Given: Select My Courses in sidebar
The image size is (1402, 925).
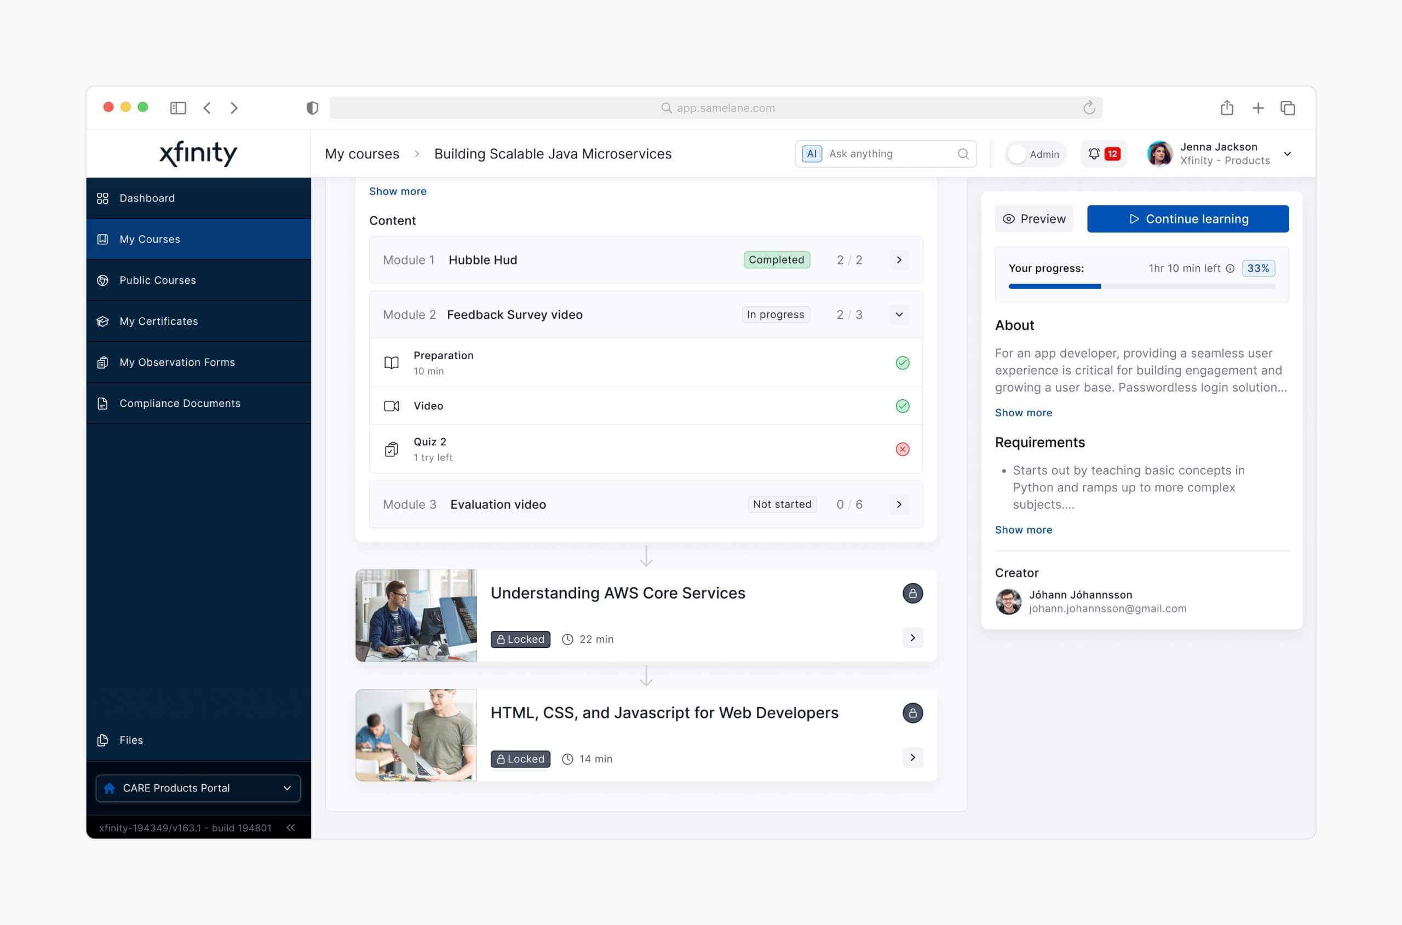Looking at the screenshot, I should [198, 239].
